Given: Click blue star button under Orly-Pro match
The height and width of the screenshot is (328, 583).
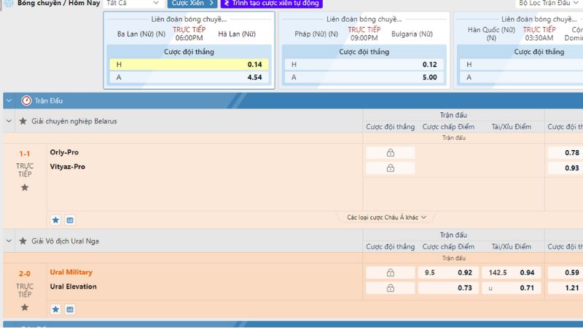Looking at the screenshot, I should pyautogui.click(x=55, y=219).
